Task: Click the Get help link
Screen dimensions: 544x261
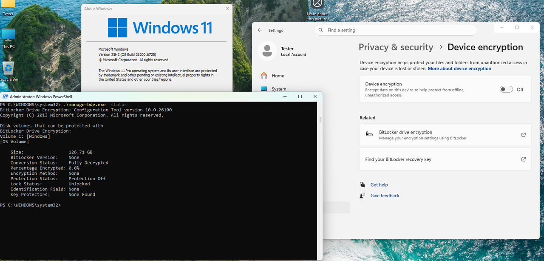Action: [x=379, y=185]
